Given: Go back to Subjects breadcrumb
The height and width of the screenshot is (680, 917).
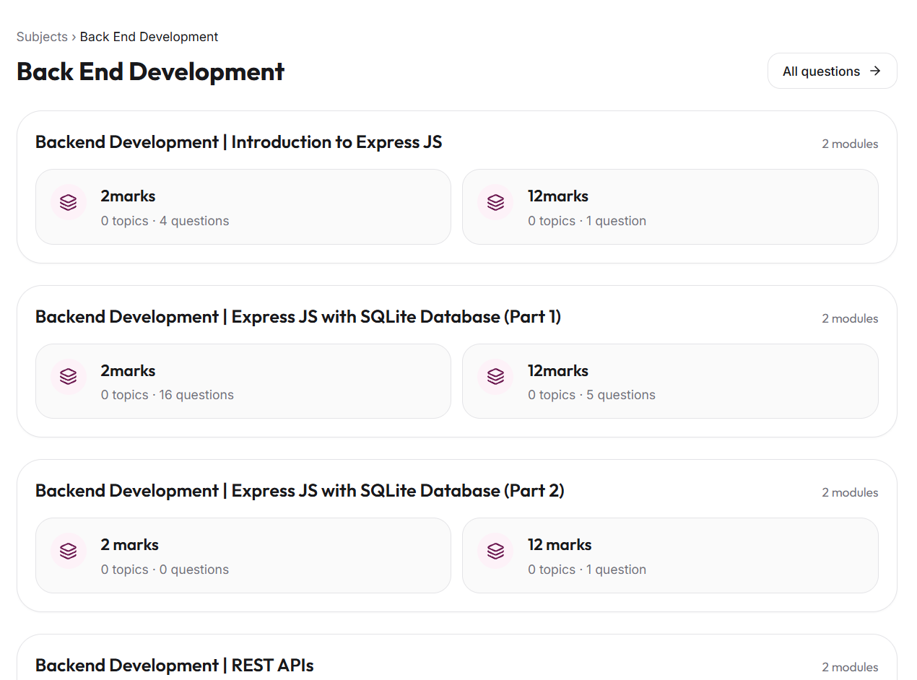Looking at the screenshot, I should point(42,37).
